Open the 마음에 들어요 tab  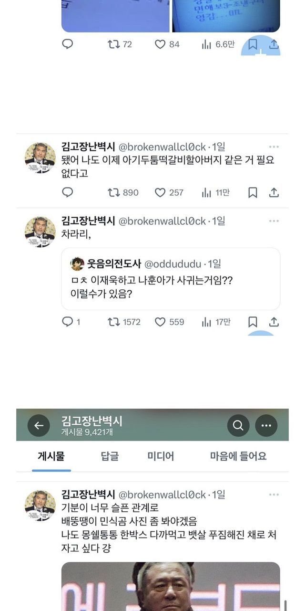pyautogui.click(x=238, y=456)
